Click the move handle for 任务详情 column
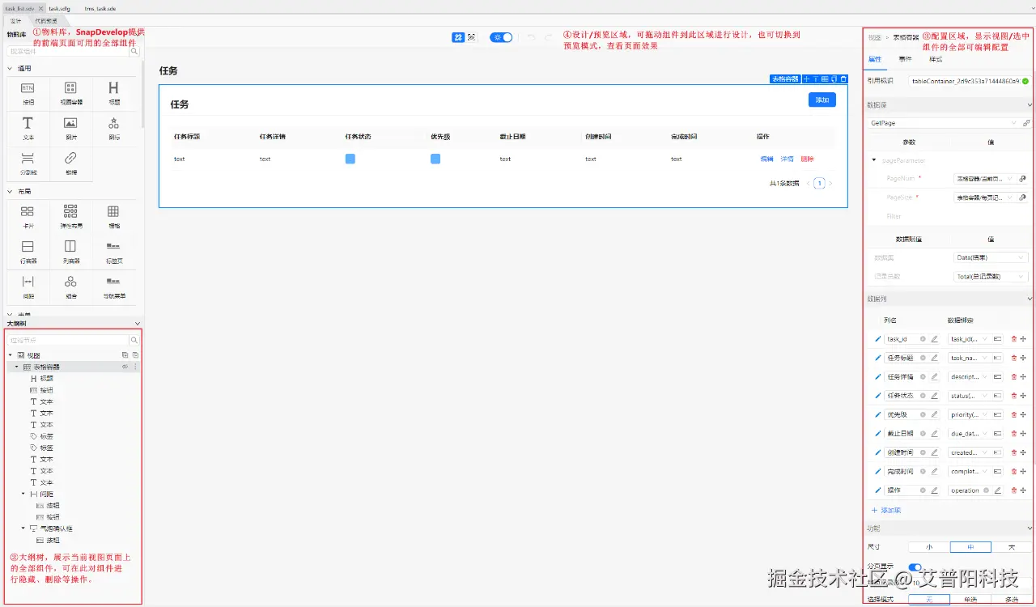This screenshot has width=1036, height=607. [1023, 376]
